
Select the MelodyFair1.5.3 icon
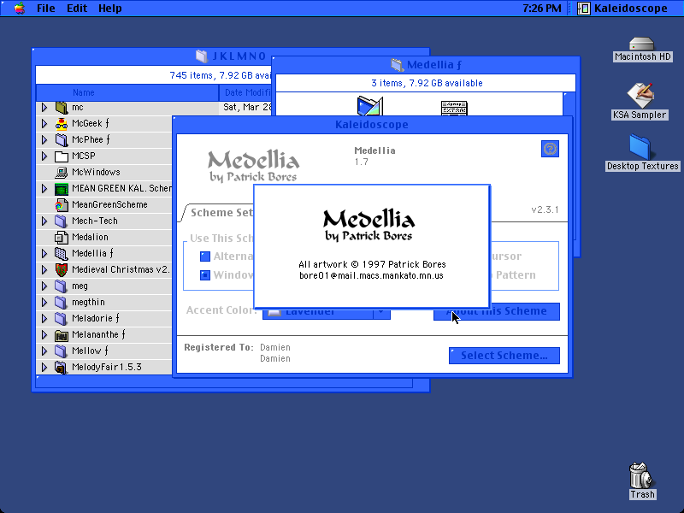coord(62,367)
